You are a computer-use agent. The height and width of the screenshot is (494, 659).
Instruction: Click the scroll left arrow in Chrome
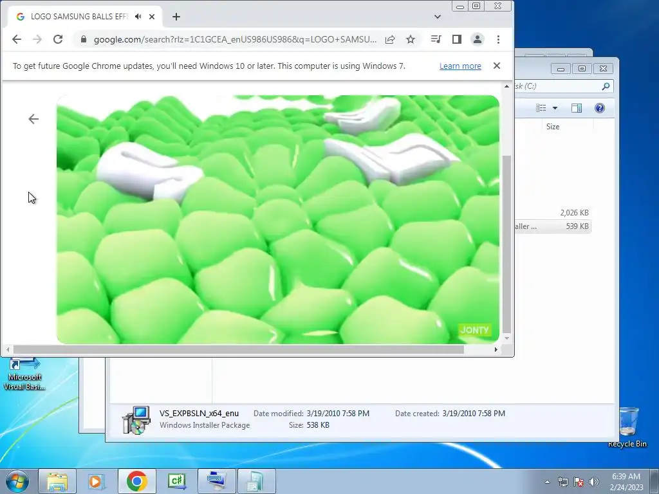[8, 349]
